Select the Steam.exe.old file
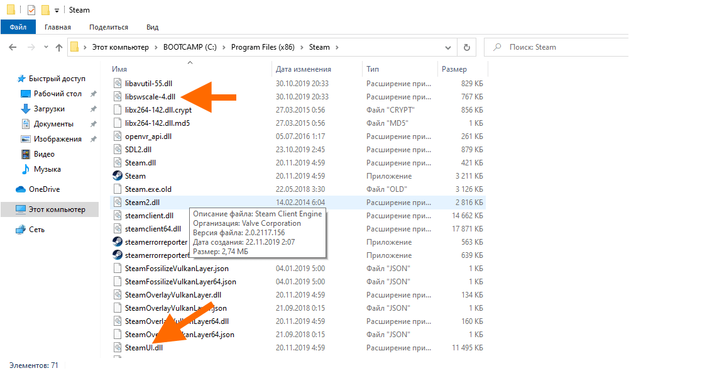 click(148, 189)
